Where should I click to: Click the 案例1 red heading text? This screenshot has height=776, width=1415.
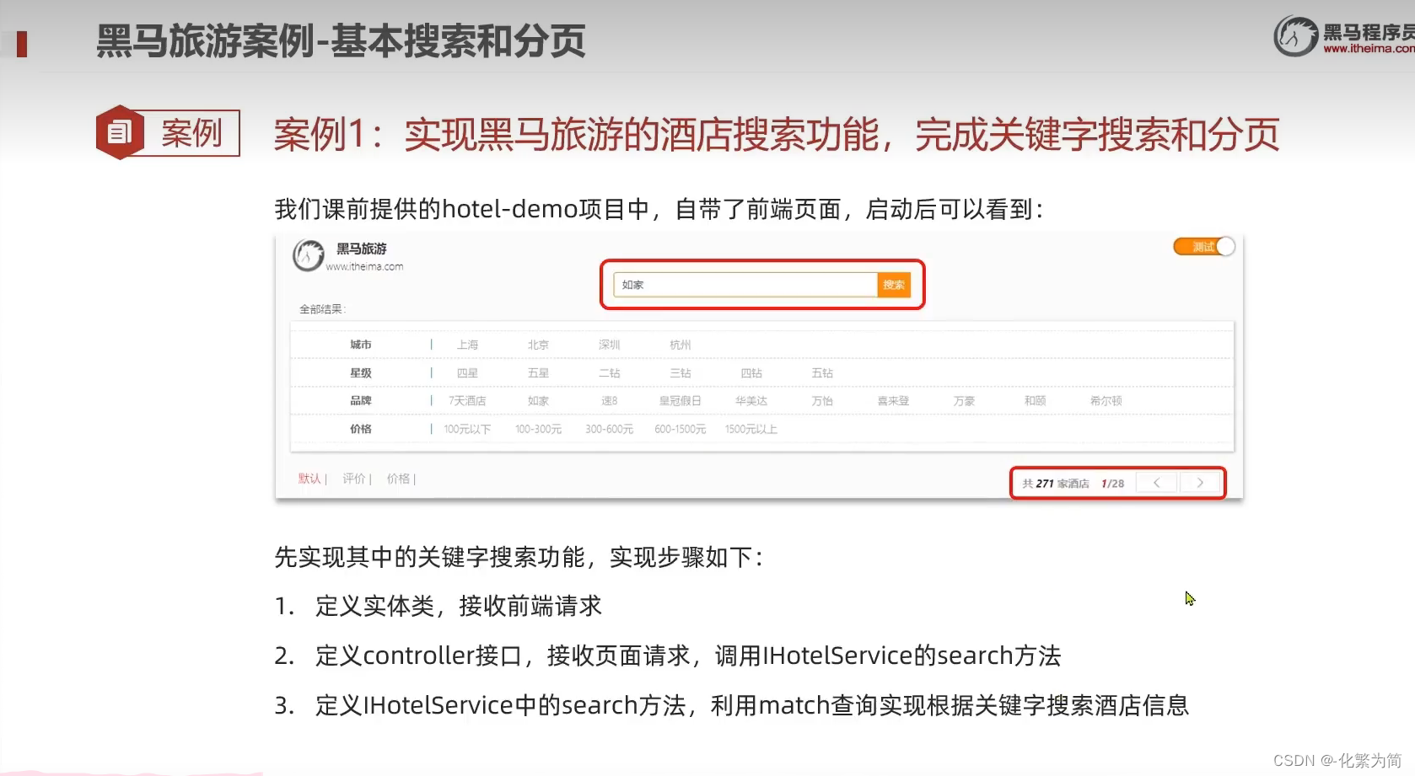point(777,135)
